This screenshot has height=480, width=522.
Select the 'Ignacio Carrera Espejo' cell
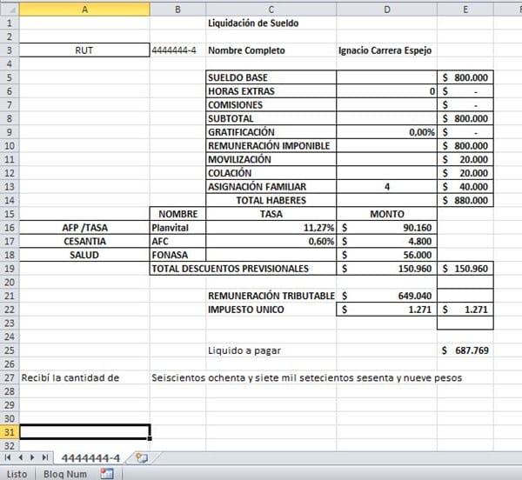(x=386, y=50)
